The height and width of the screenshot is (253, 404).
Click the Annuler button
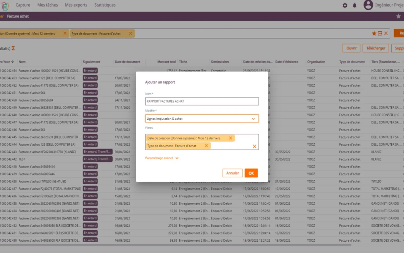tap(233, 173)
